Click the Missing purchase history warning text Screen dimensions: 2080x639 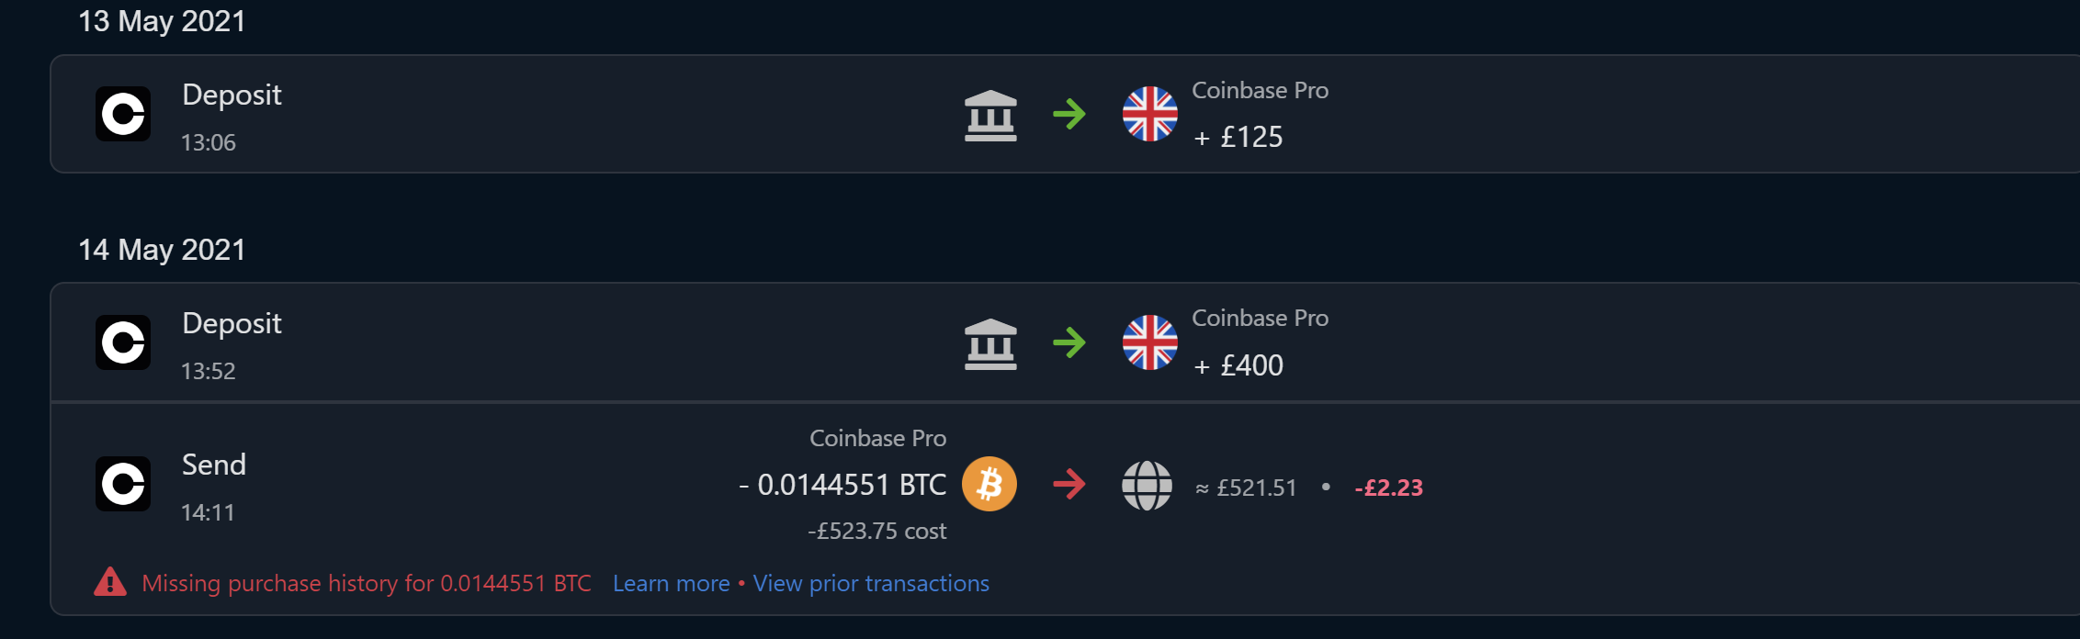click(366, 582)
